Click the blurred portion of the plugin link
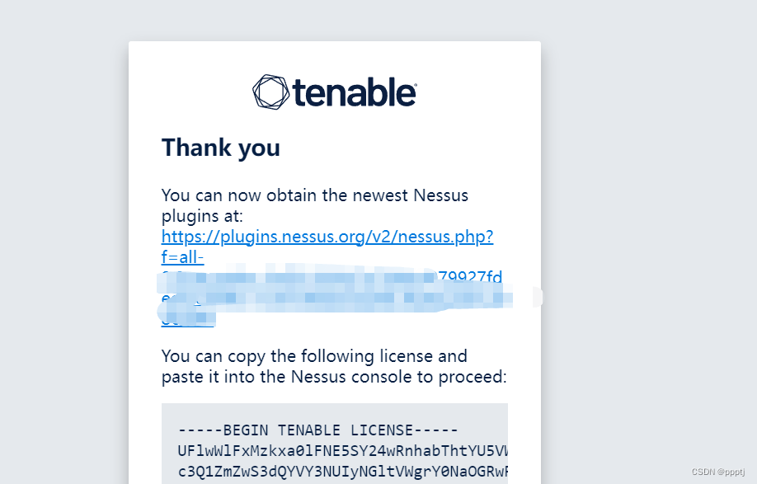 [333, 293]
